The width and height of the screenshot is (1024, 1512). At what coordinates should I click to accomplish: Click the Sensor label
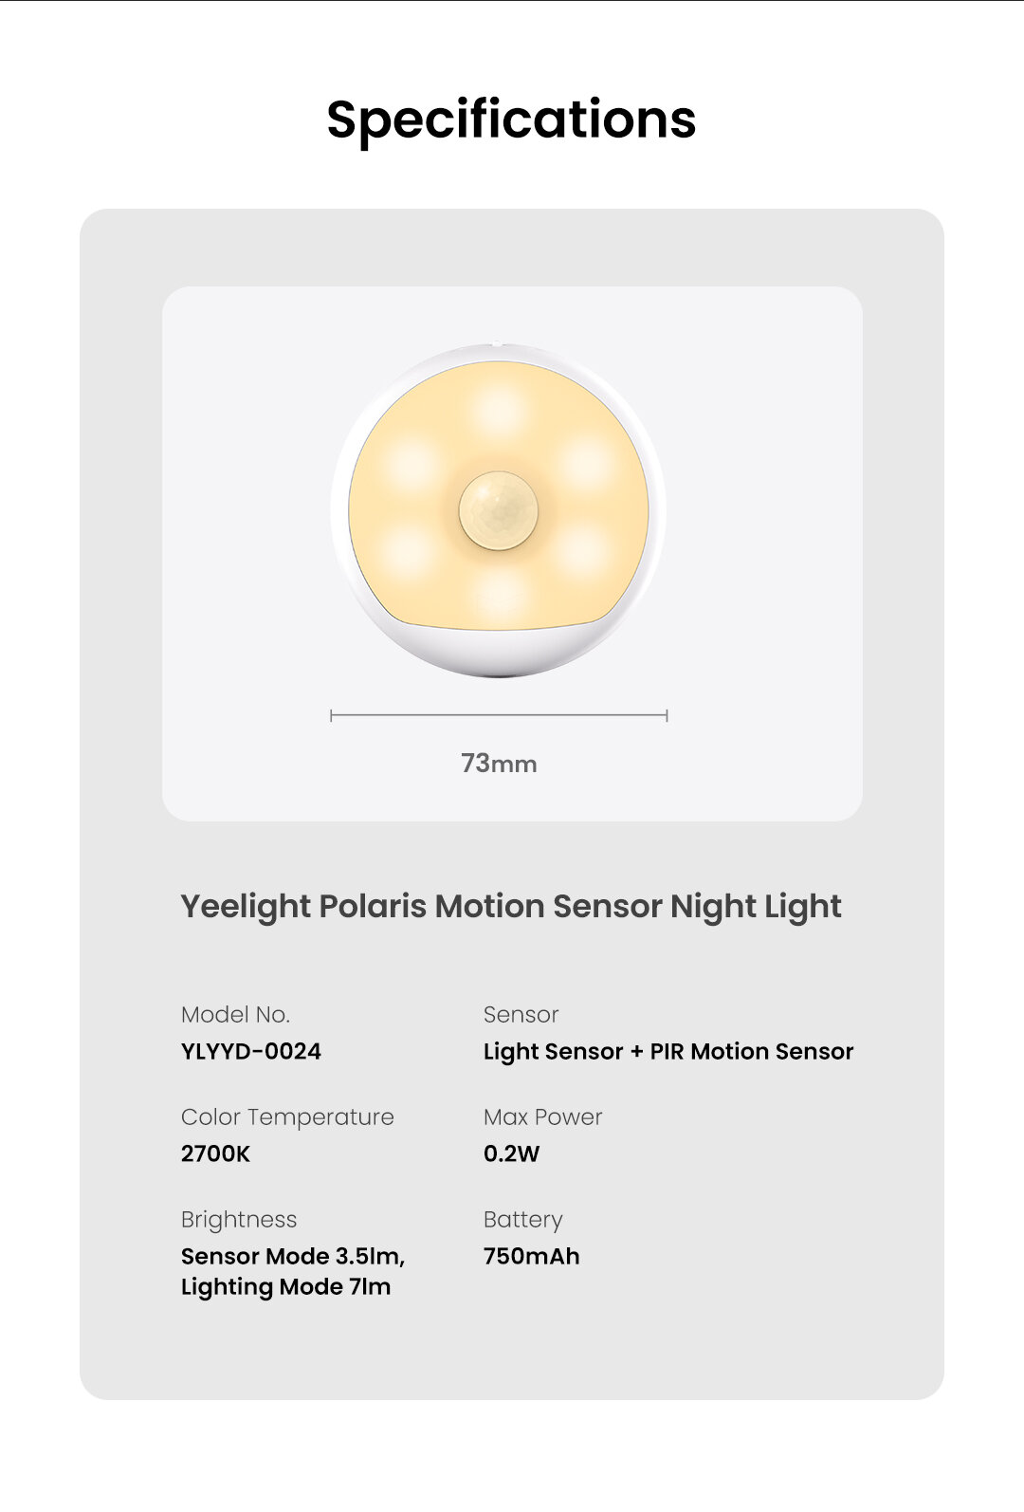click(521, 1015)
